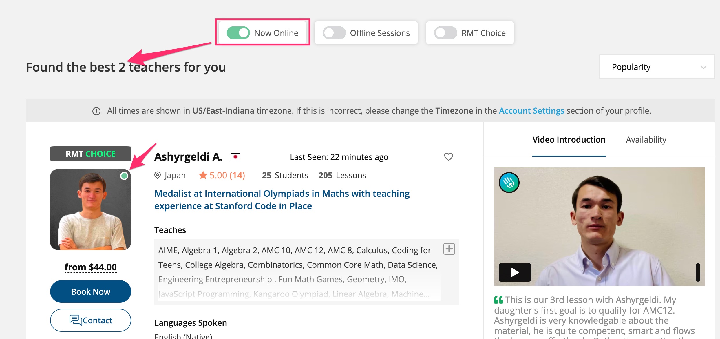Open the Account Settings link
Image resolution: width=720 pixels, height=339 pixels.
[x=531, y=111]
